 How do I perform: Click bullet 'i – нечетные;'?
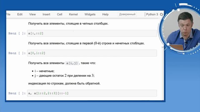click(44, 71)
